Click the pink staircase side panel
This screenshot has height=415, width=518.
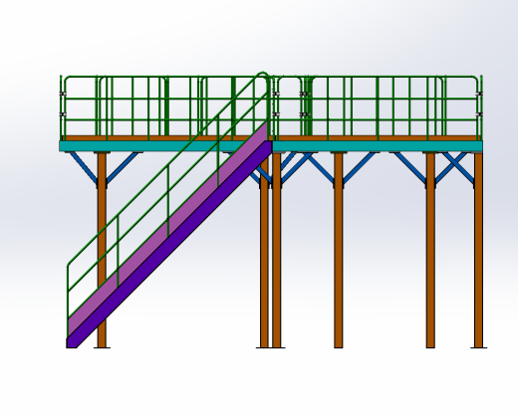[x=167, y=220]
